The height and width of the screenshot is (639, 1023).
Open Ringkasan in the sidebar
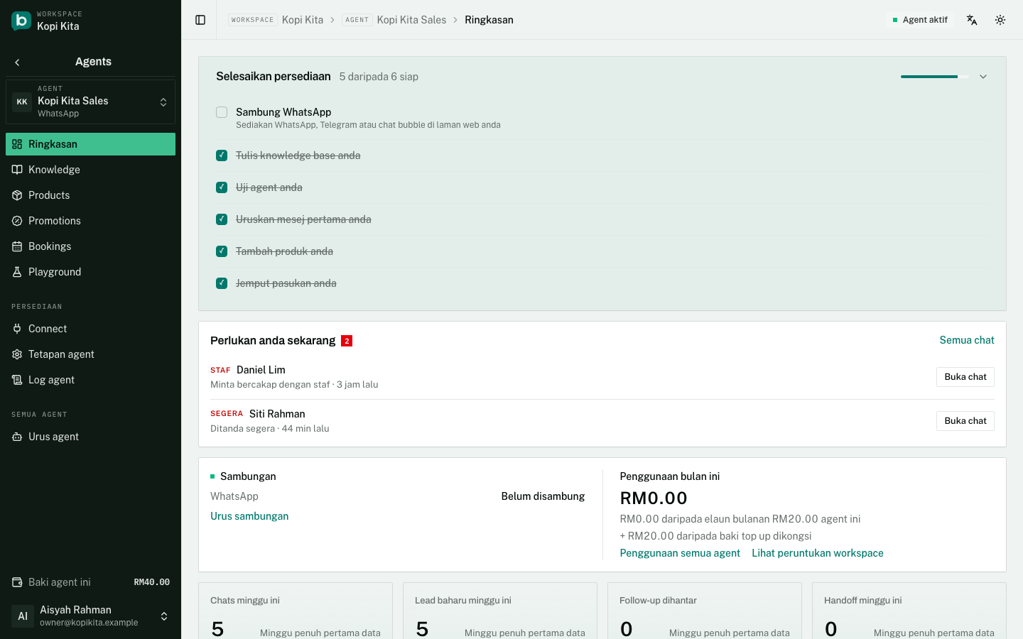90,144
